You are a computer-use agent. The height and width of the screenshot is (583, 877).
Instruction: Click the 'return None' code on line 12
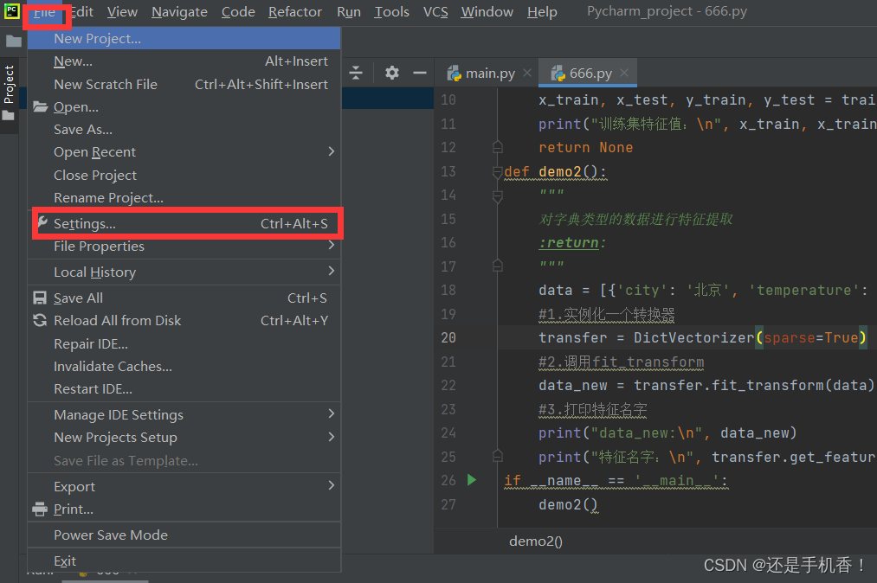[585, 148]
